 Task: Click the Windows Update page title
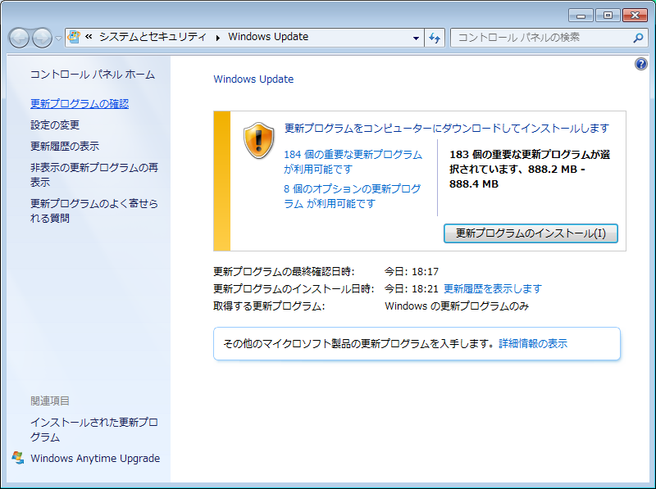[x=253, y=79]
